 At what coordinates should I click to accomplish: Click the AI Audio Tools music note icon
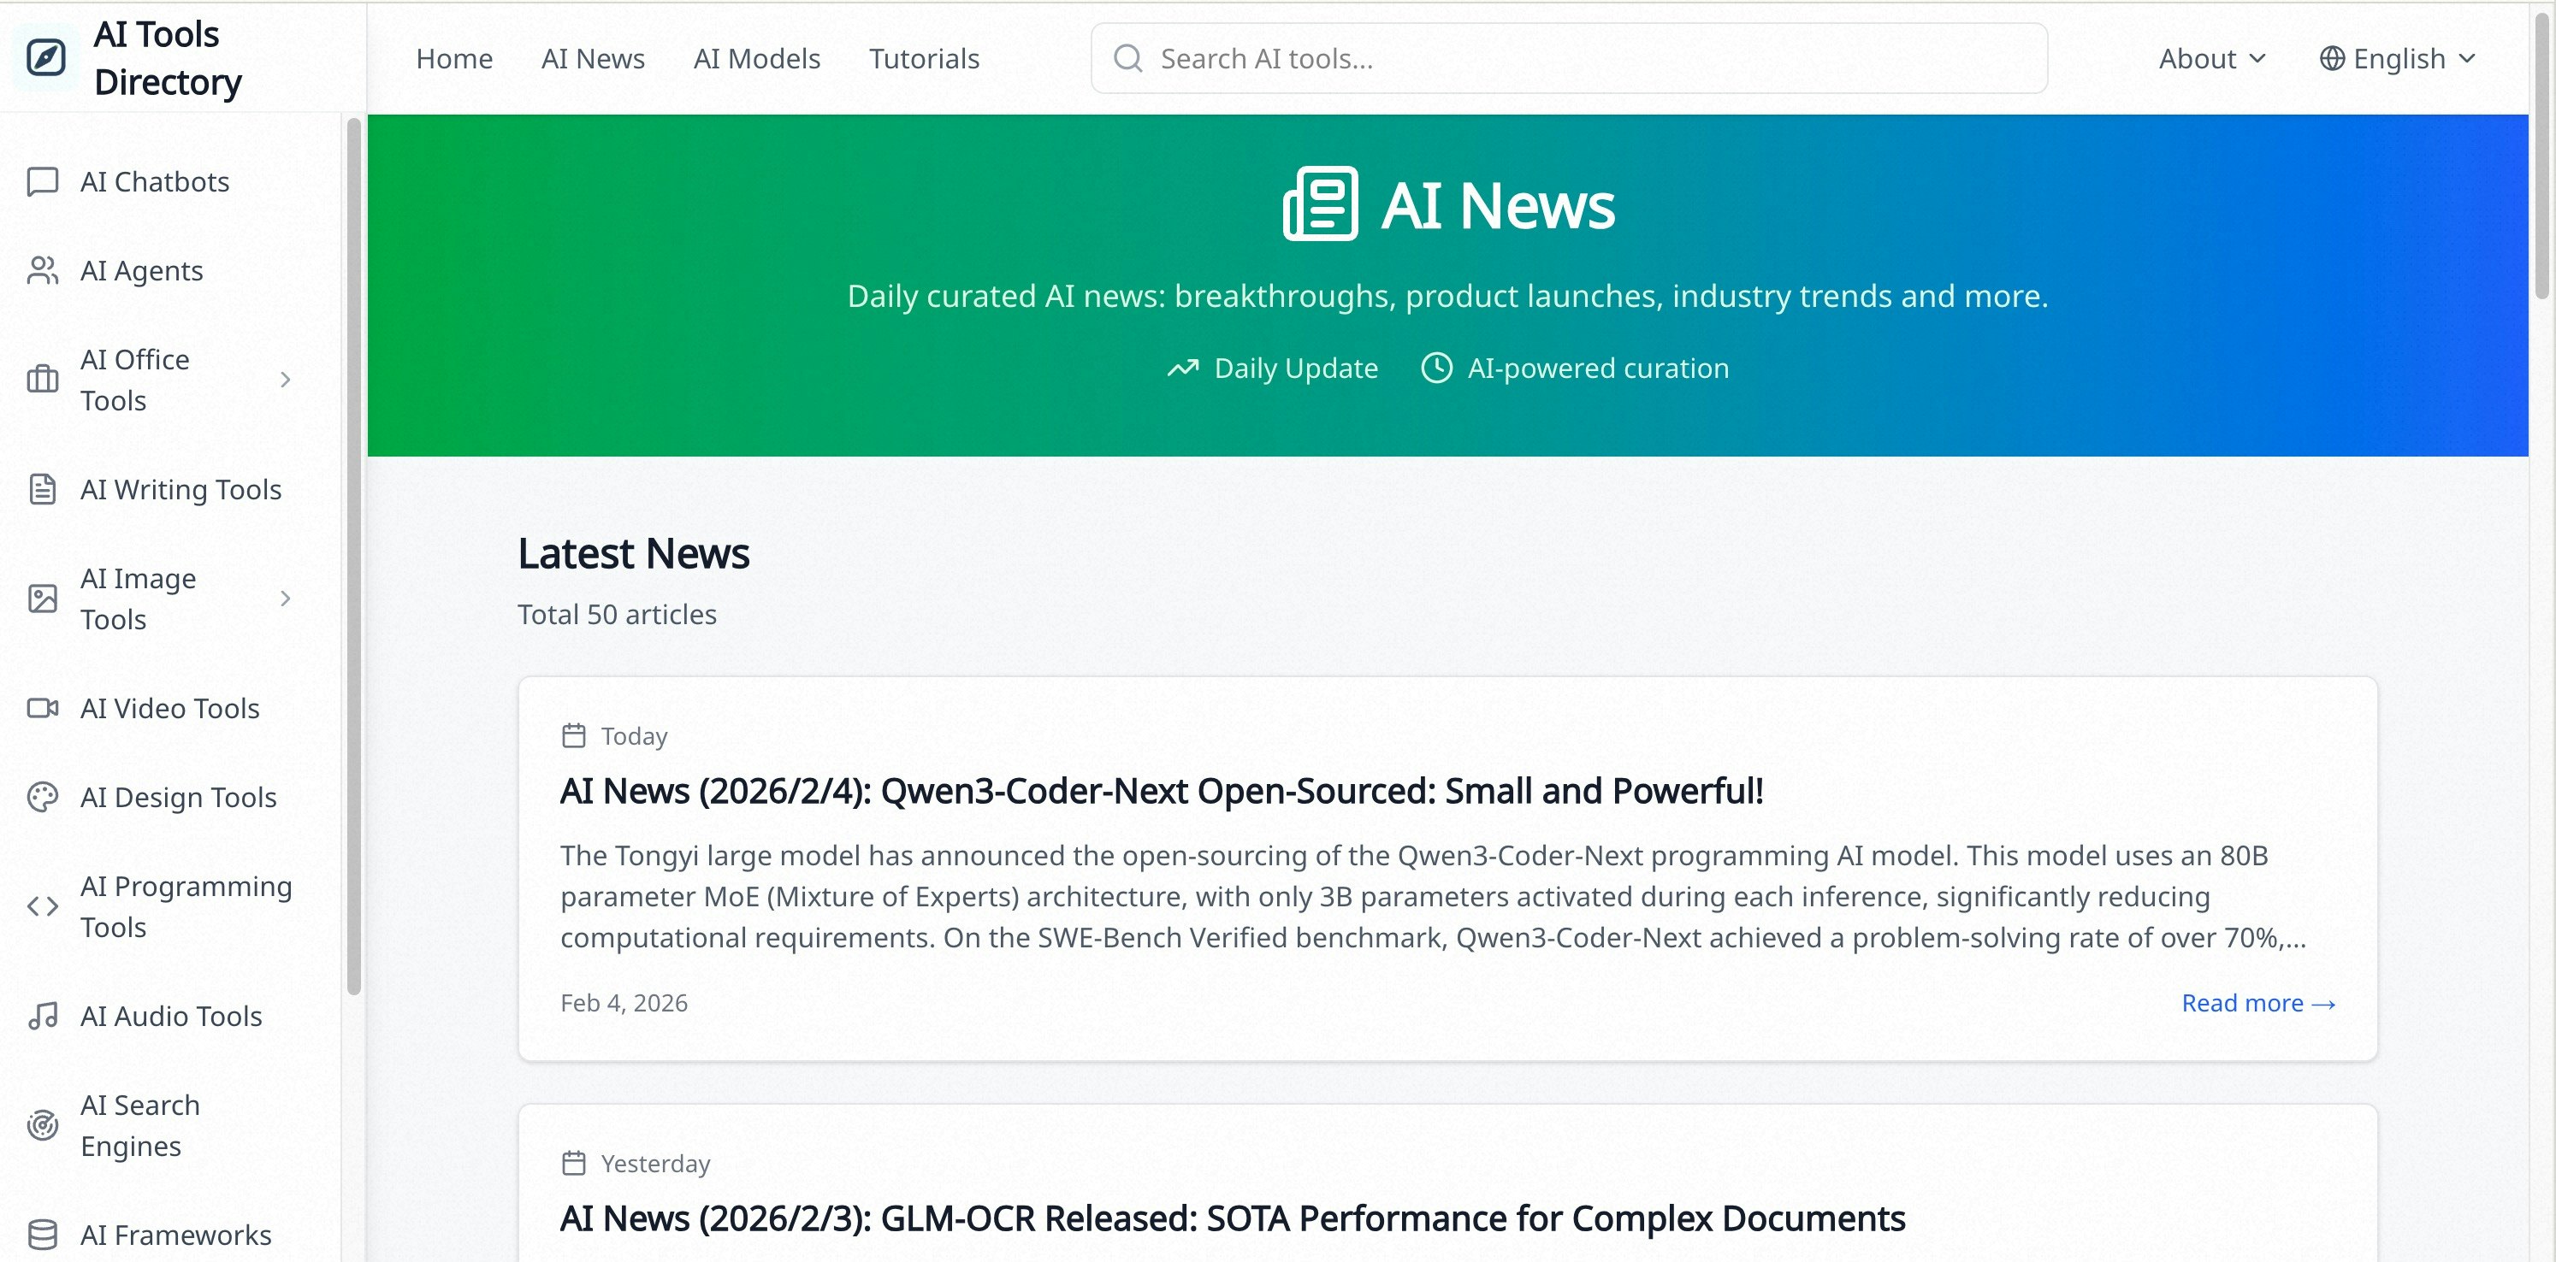pyautogui.click(x=42, y=1016)
